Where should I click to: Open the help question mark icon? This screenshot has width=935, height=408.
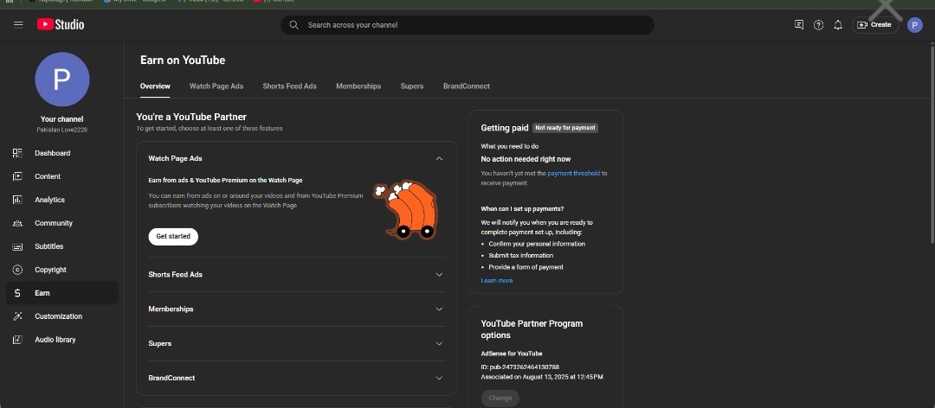coord(818,25)
